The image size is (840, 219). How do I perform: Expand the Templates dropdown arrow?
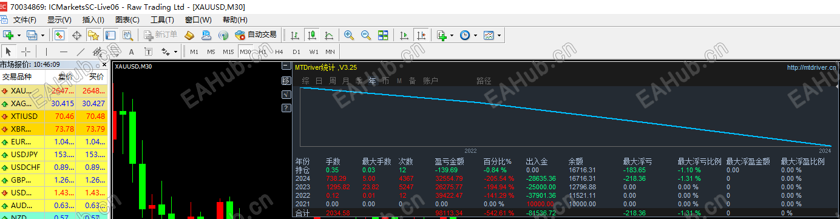point(500,35)
